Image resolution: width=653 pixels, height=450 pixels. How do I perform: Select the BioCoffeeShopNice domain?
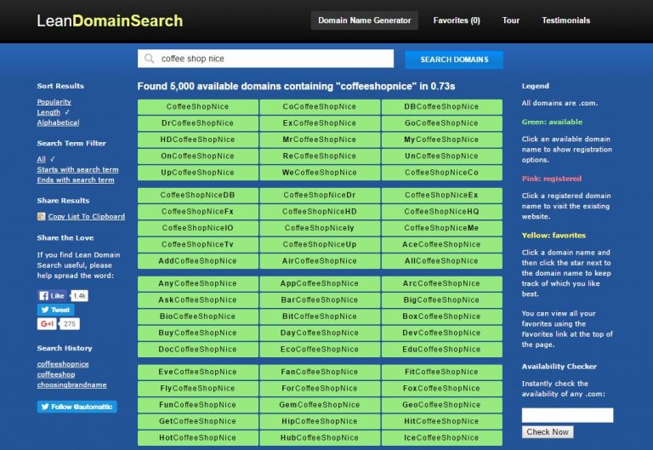click(x=198, y=316)
